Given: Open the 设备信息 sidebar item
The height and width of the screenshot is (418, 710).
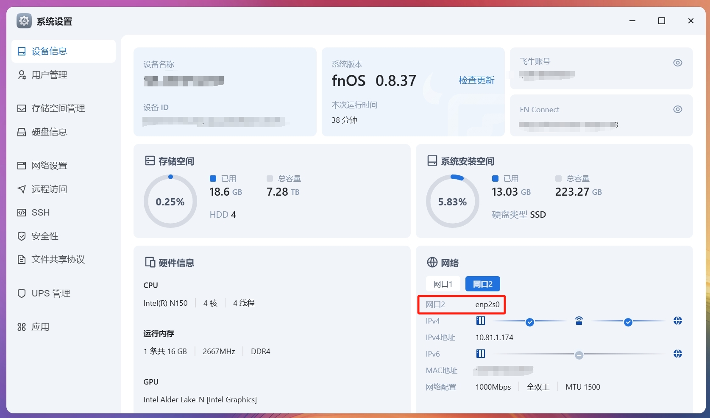Looking at the screenshot, I should click(x=64, y=51).
